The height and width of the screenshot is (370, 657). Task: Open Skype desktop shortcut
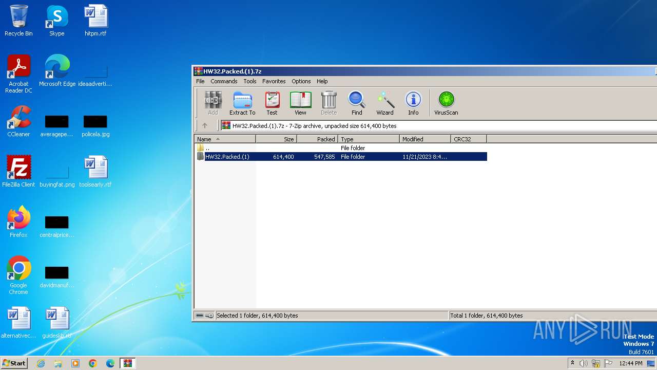tap(56, 21)
